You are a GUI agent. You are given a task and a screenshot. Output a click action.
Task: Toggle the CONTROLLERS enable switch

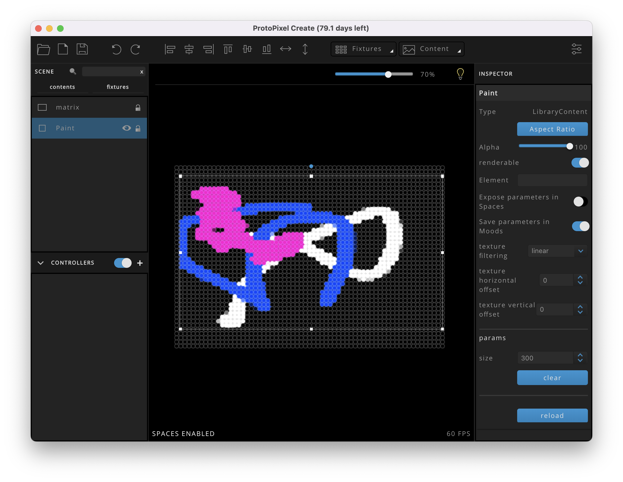click(x=123, y=263)
